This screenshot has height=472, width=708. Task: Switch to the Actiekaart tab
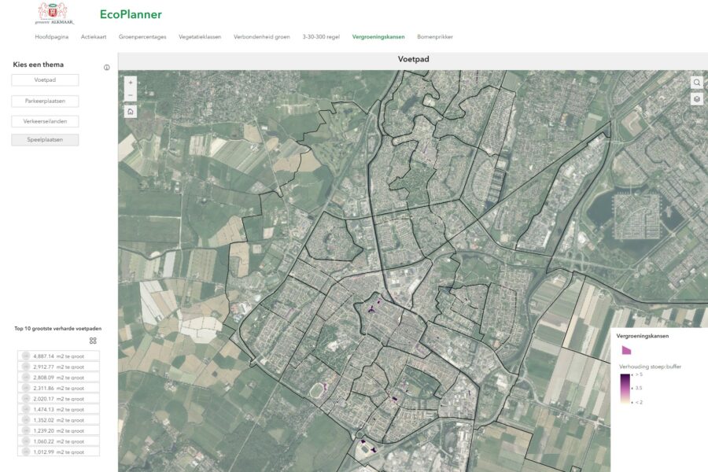(92, 36)
